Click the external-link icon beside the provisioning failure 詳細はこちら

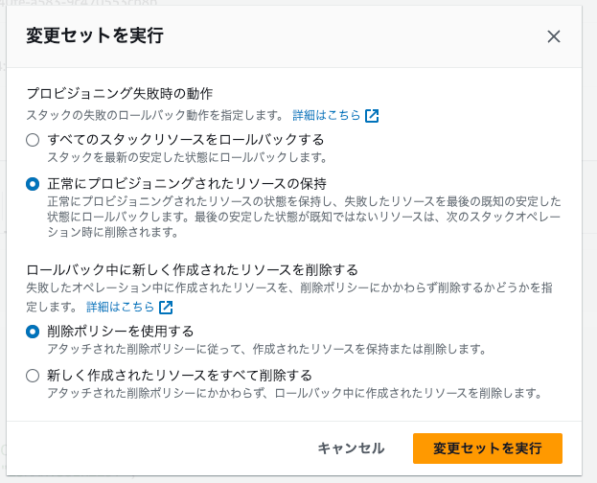pos(372,116)
